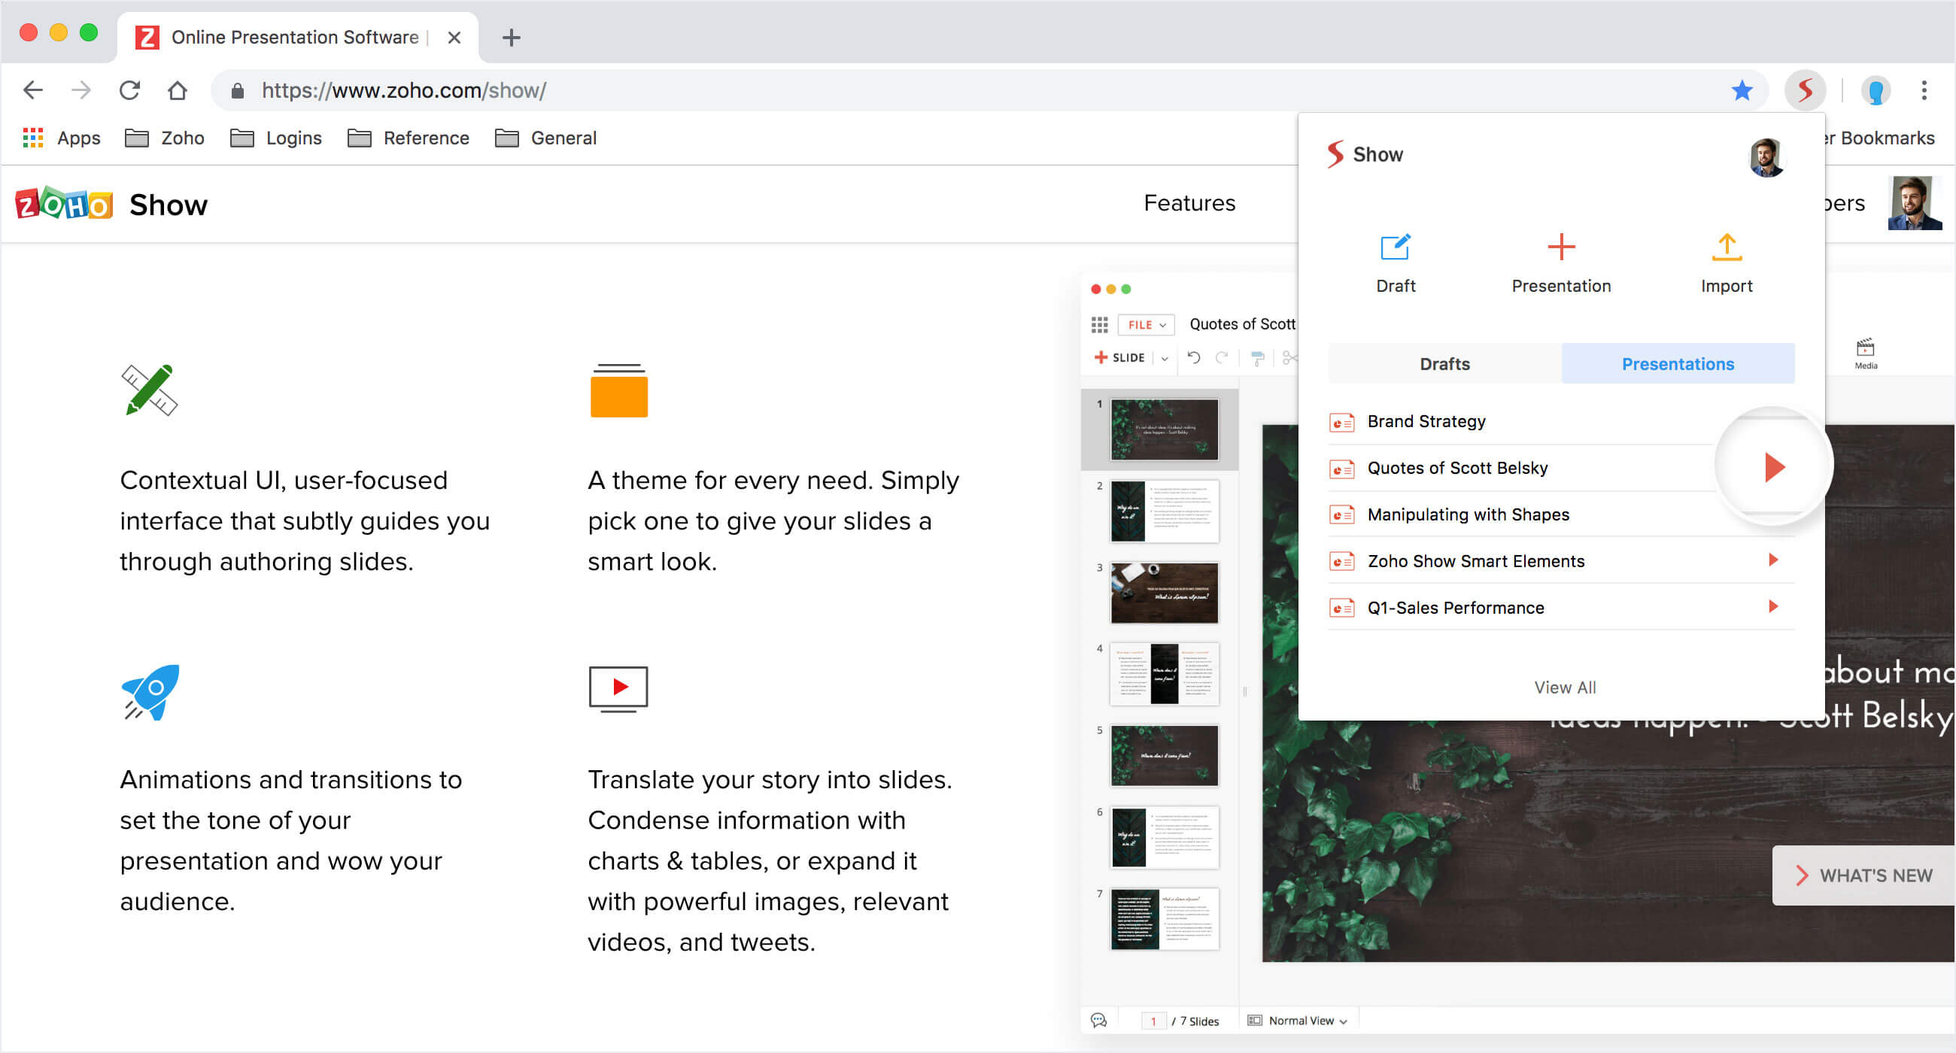Click the Import upload icon

point(1726,247)
